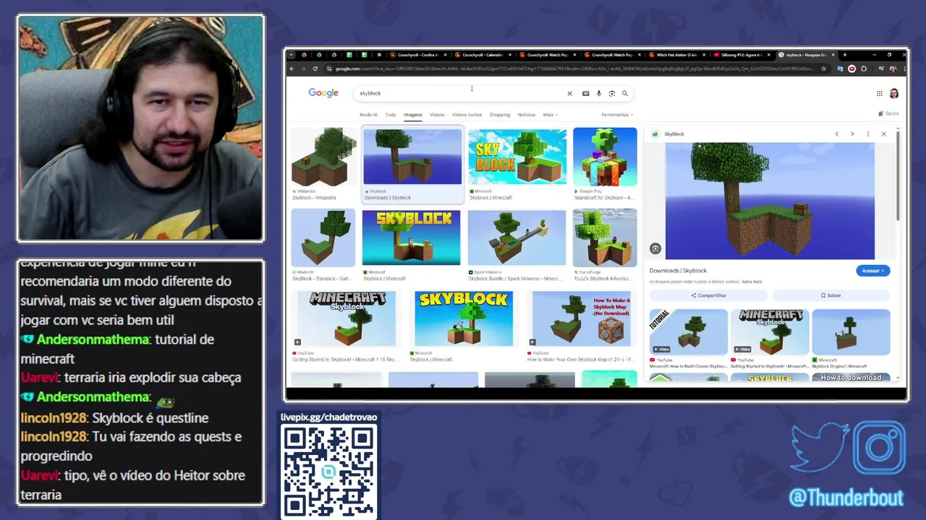The image size is (926, 520).
Task: Open Salvos saved items icon
Action: (x=888, y=113)
